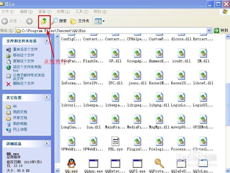The height and width of the screenshot is (173, 230).
Task: Select the QQ.exe penguin icon
Action: click(x=71, y=163)
